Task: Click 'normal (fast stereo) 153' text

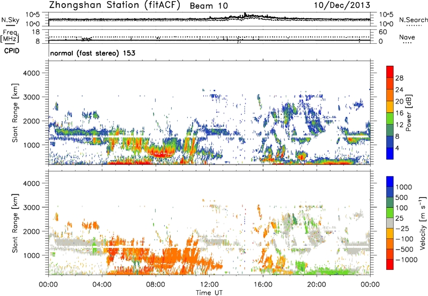Action: click(93, 53)
